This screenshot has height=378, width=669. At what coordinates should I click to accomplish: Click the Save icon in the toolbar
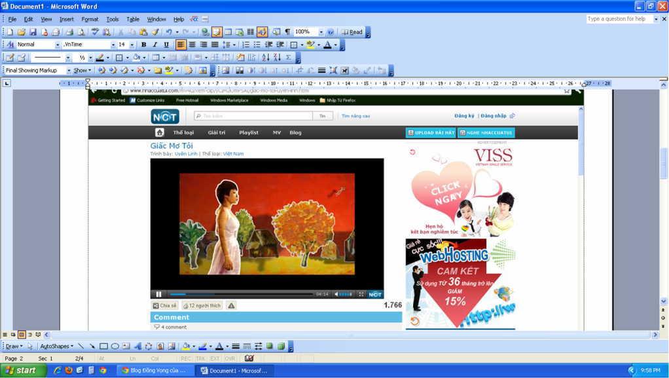(33, 32)
